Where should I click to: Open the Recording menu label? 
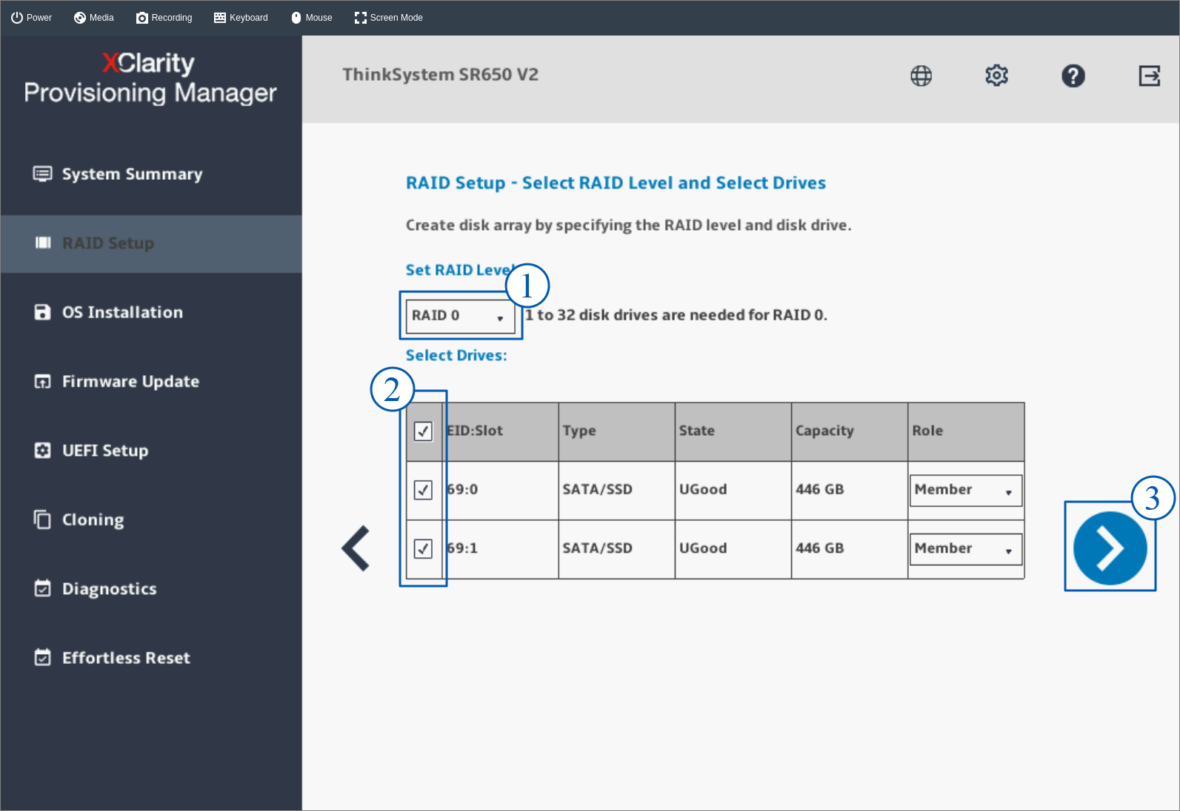pyautogui.click(x=172, y=18)
